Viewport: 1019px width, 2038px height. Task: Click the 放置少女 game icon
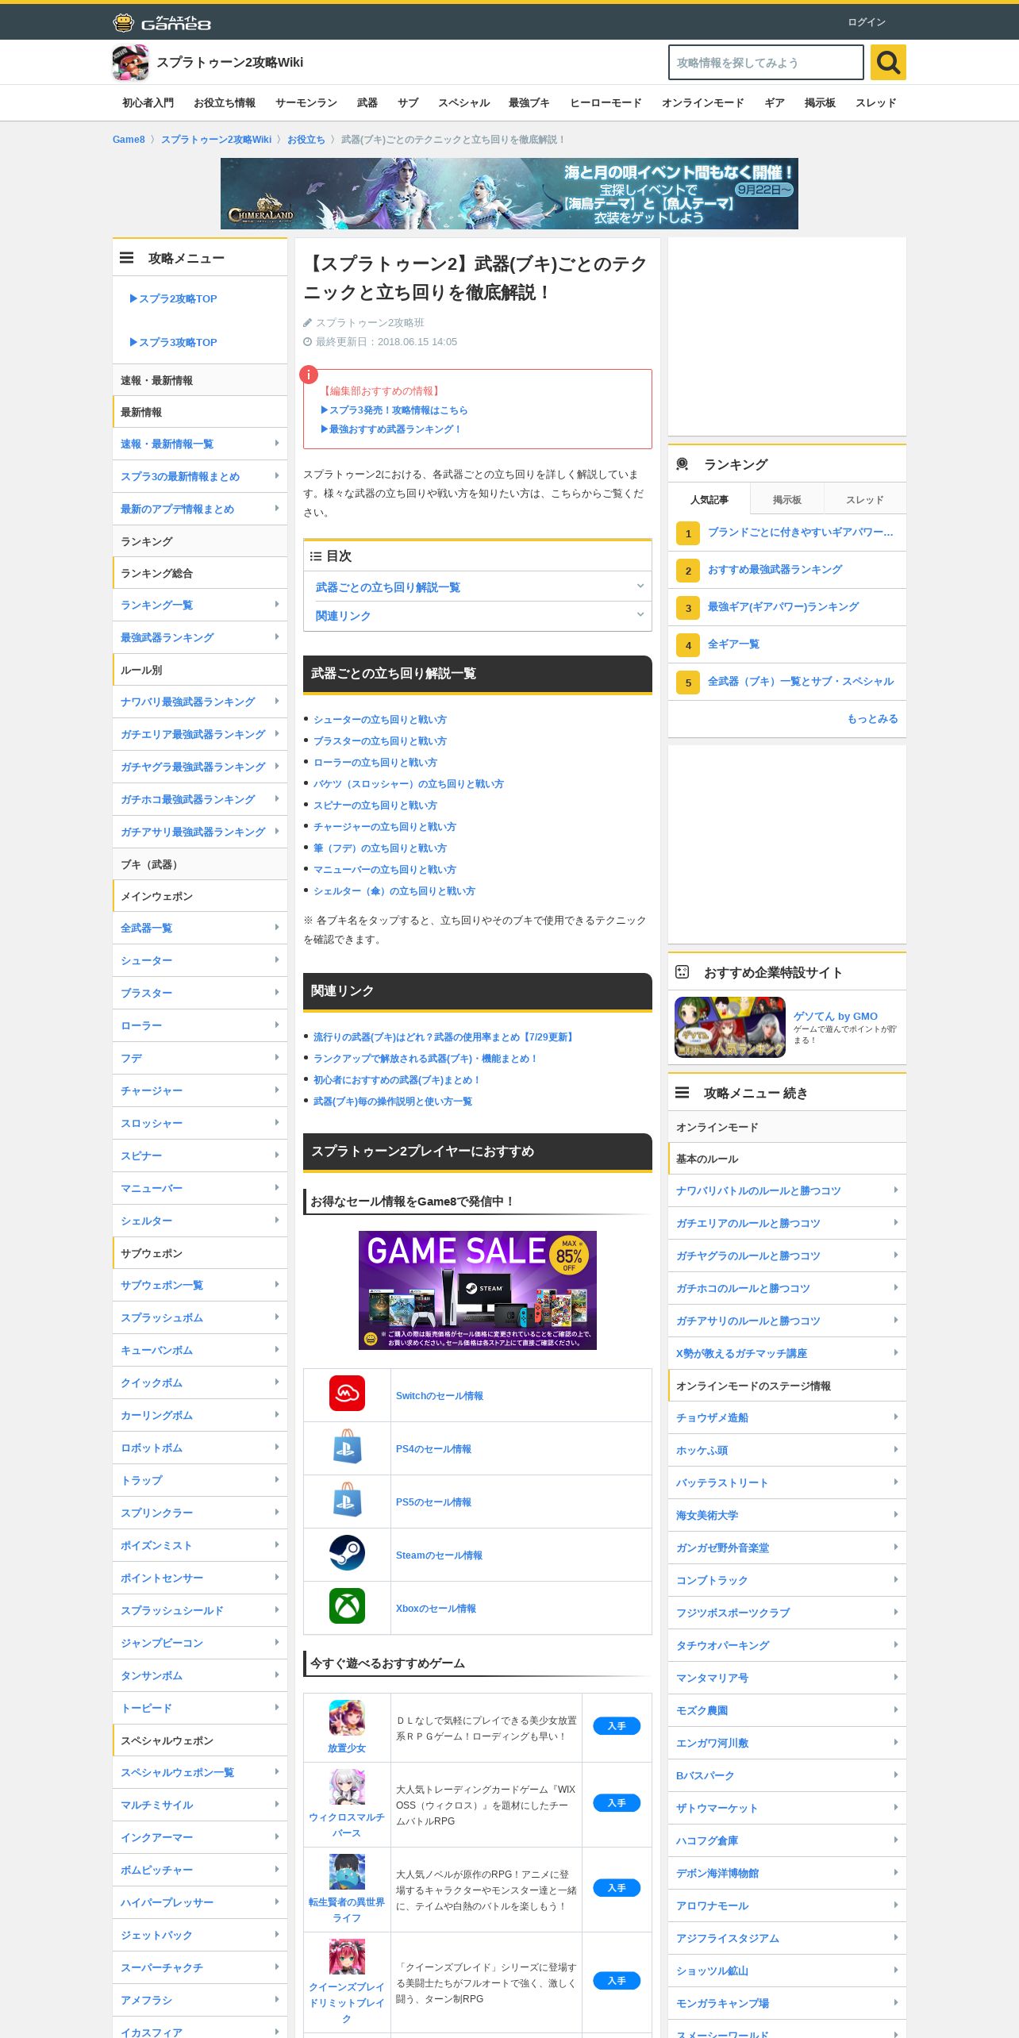pyautogui.click(x=347, y=1718)
